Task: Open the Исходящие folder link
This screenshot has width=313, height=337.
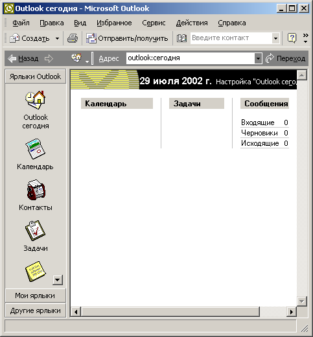Action: [x=260, y=143]
